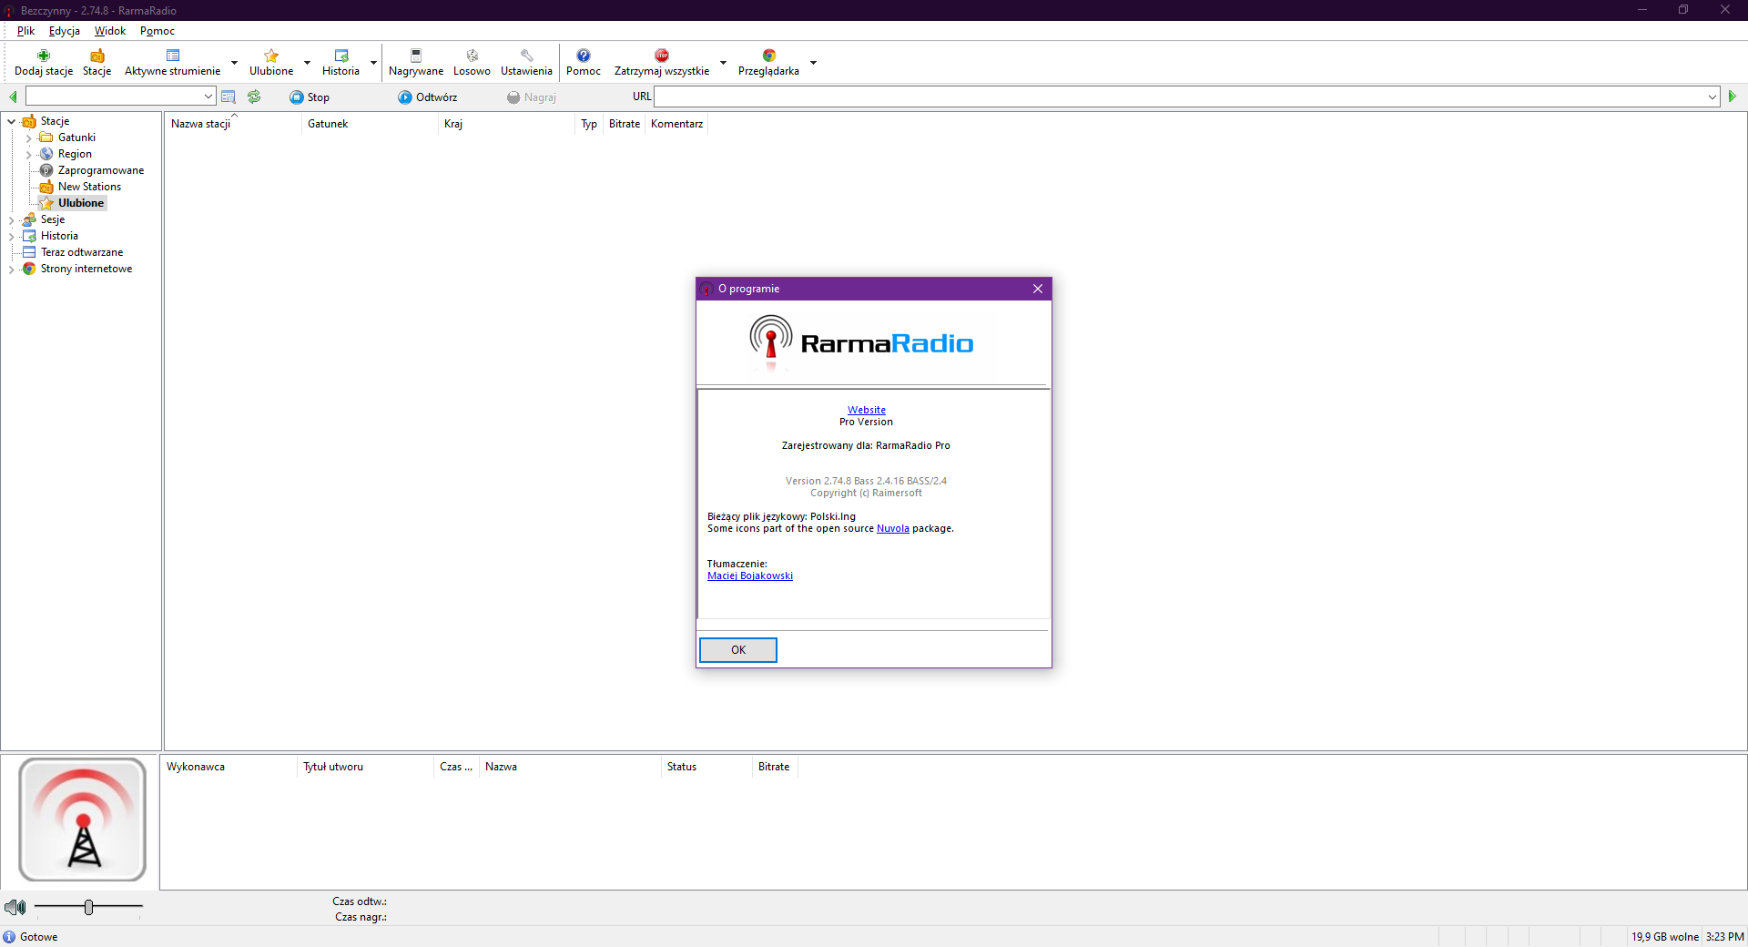Click the green back arrow icon
The width and height of the screenshot is (1748, 947).
(13, 97)
